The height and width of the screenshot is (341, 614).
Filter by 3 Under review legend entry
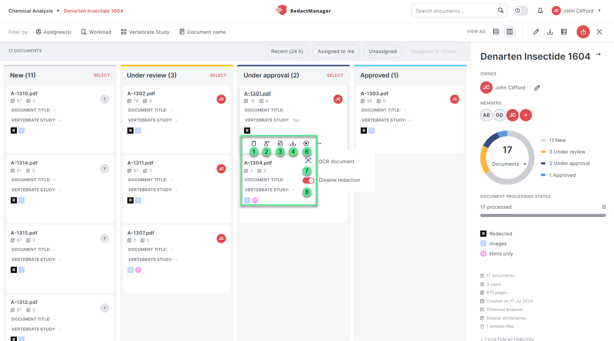click(x=563, y=152)
